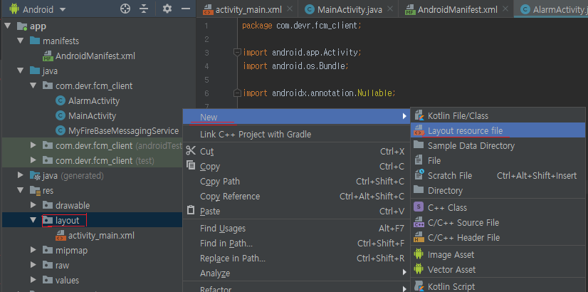Choose File in New submenu
This screenshot has height=292, width=588.
[498, 161]
